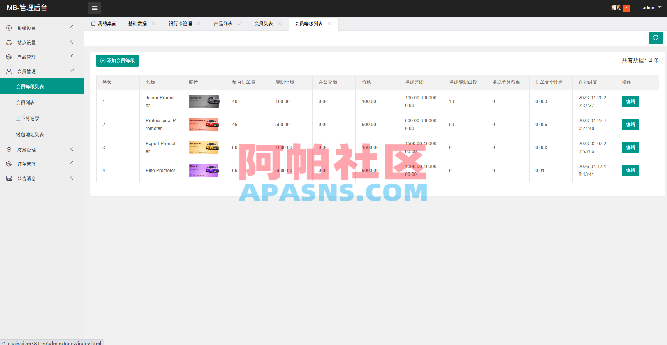This screenshot has height=345, width=667.
Task: Toggle the sidebar hamburger menu icon
Action: [x=95, y=8]
